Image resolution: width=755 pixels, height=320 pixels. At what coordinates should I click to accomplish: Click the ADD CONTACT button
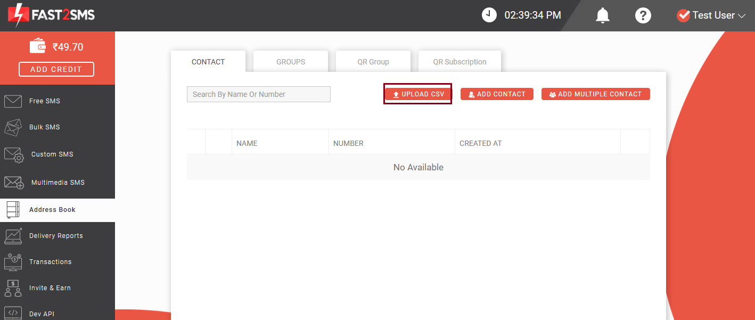coord(497,94)
